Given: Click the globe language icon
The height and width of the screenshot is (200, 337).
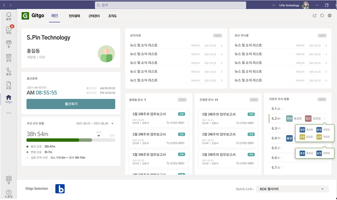Looking at the screenshot, I should pyautogui.click(x=329, y=16).
